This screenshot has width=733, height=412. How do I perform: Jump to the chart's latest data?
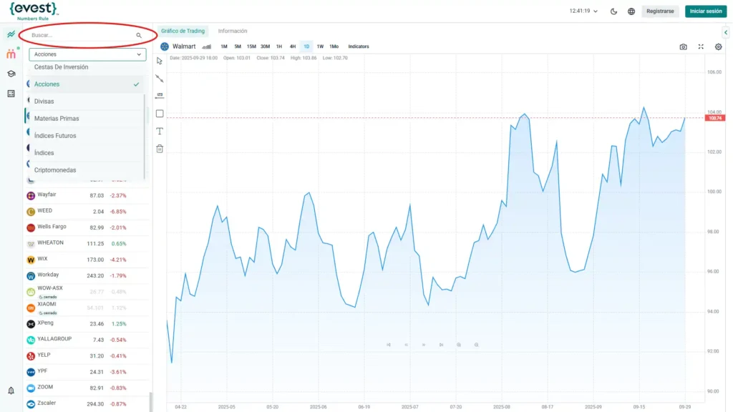click(x=441, y=345)
